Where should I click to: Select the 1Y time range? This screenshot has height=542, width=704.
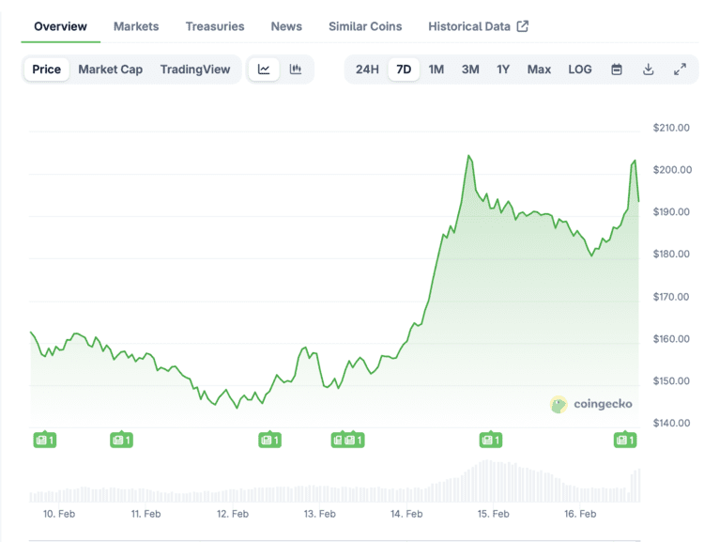pos(503,70)
